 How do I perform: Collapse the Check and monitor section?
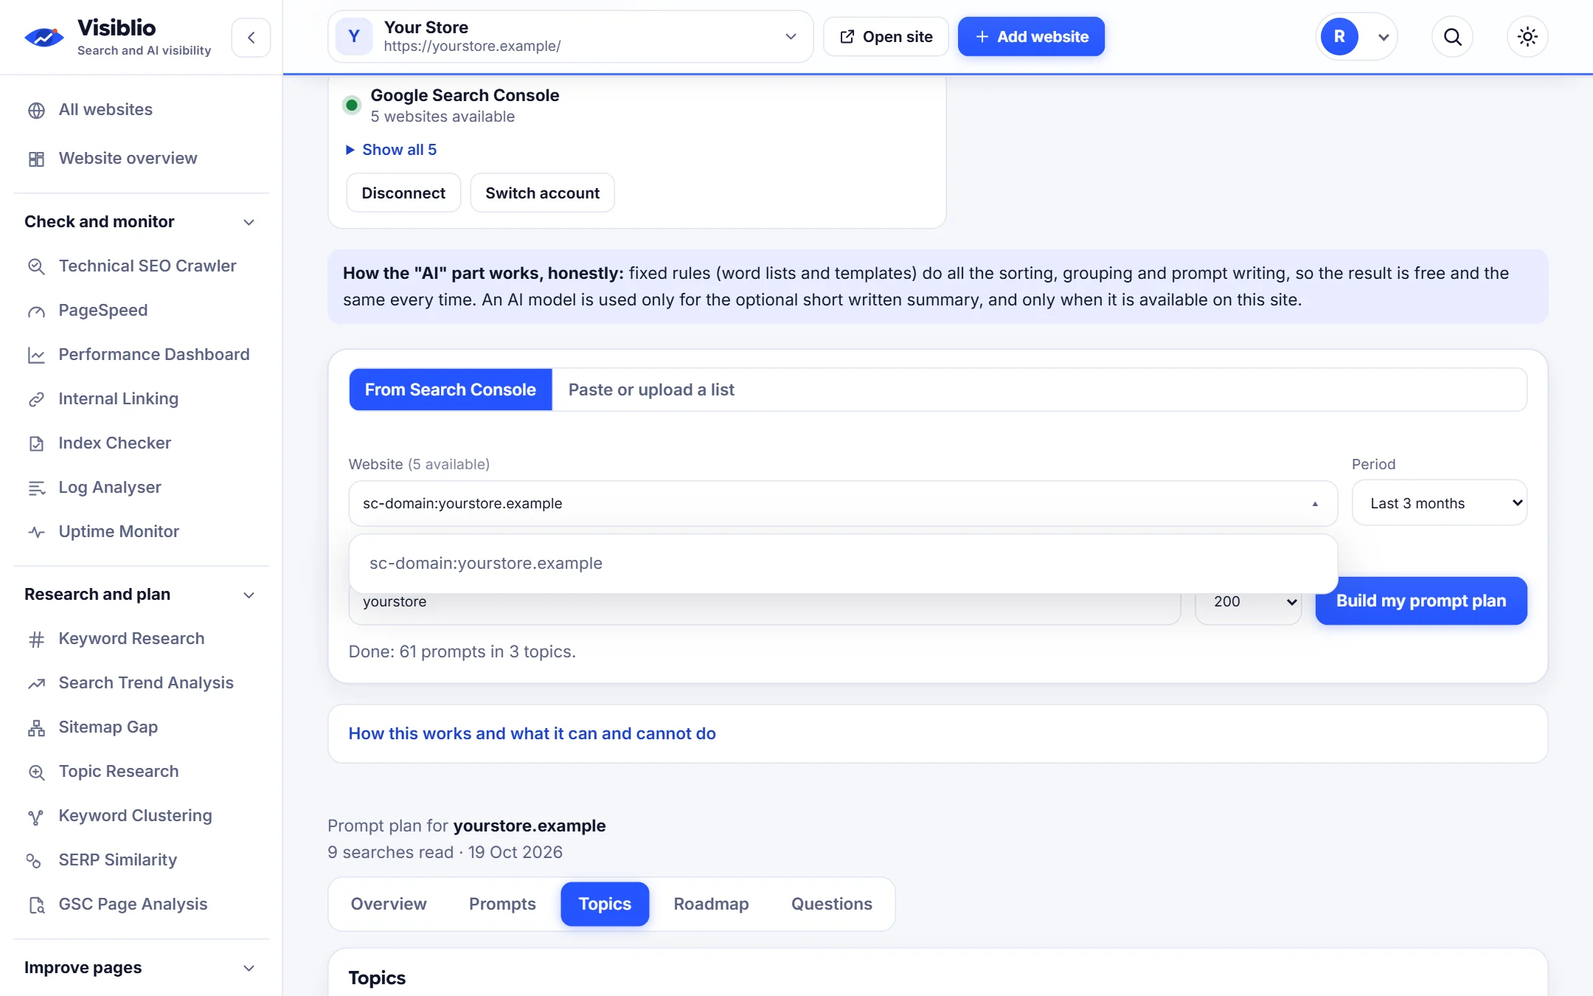[x=141, y=222]
